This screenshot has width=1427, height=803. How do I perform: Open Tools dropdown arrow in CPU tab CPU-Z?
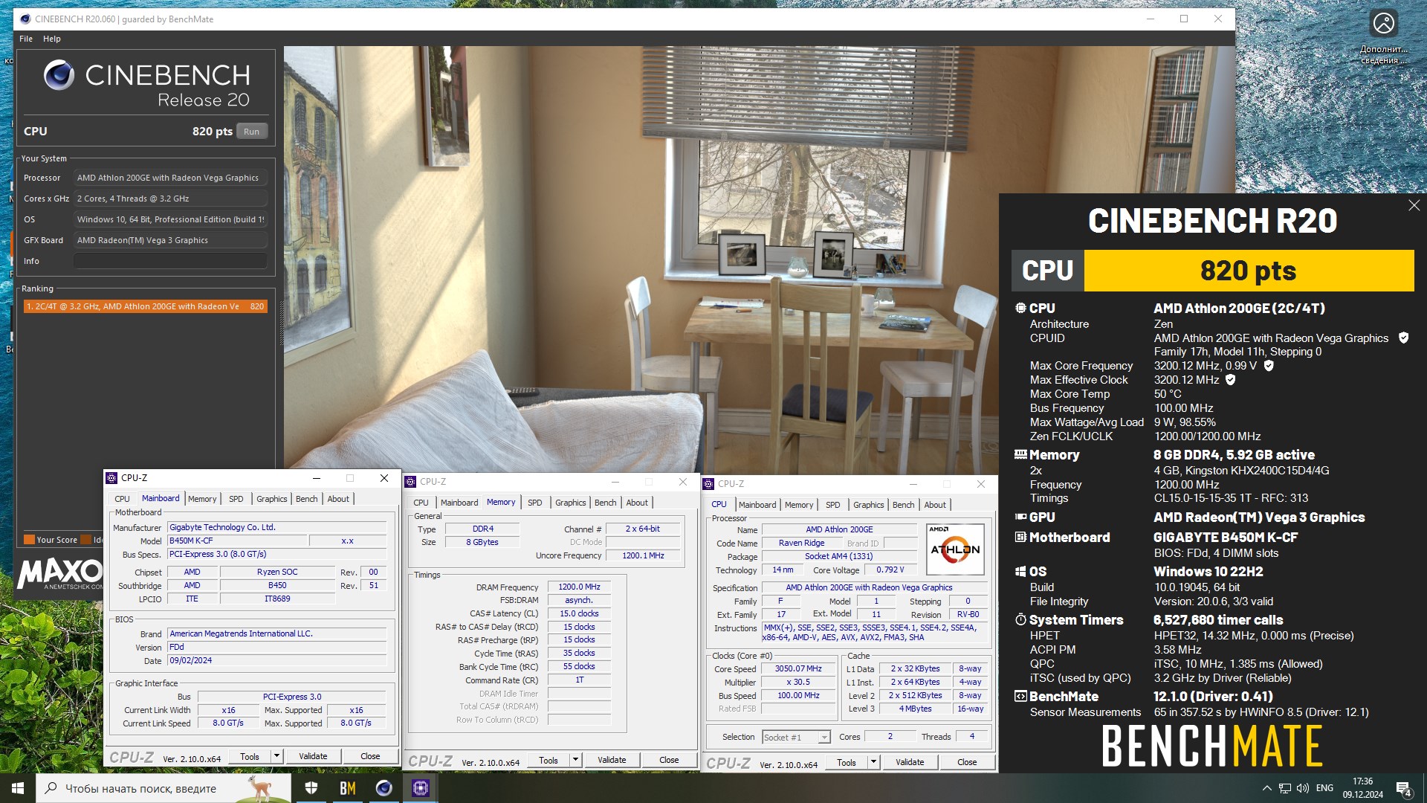(x=873, y=762)
